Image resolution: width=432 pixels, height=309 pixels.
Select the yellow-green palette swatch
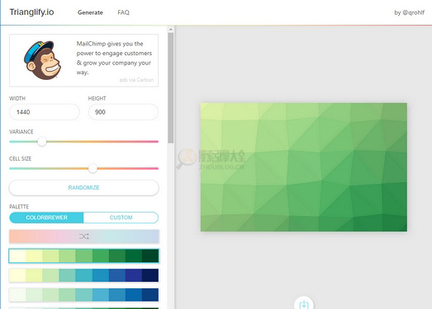point(83,256)
